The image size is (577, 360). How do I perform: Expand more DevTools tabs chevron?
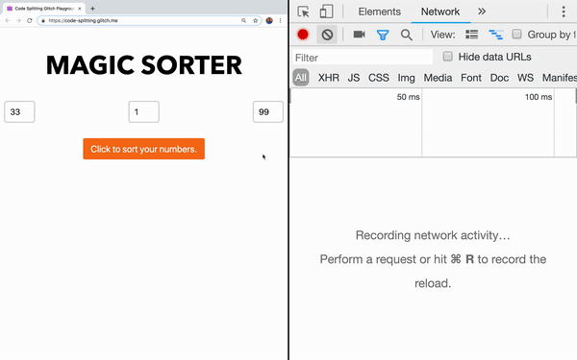pyautogui.click(x=482, y=12)
